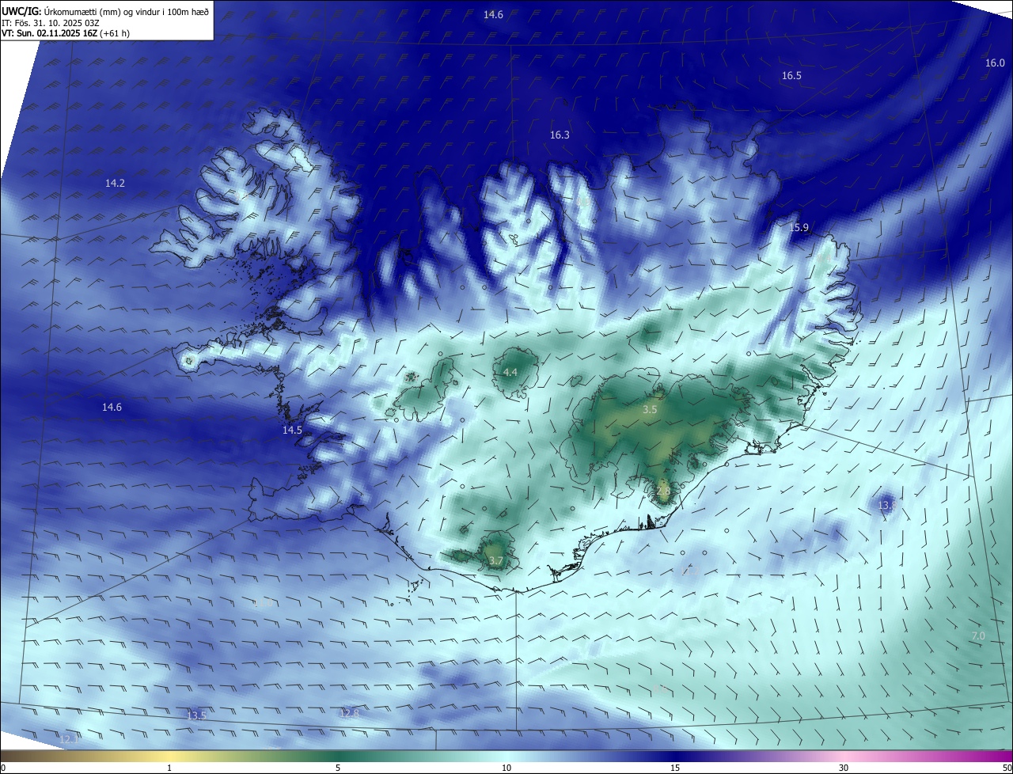Screen dimensions: 1013x774
Task: Click the 'IT: Fös. 31. 10. 2025 03Z' line
Action: click(x=52, y=23)
